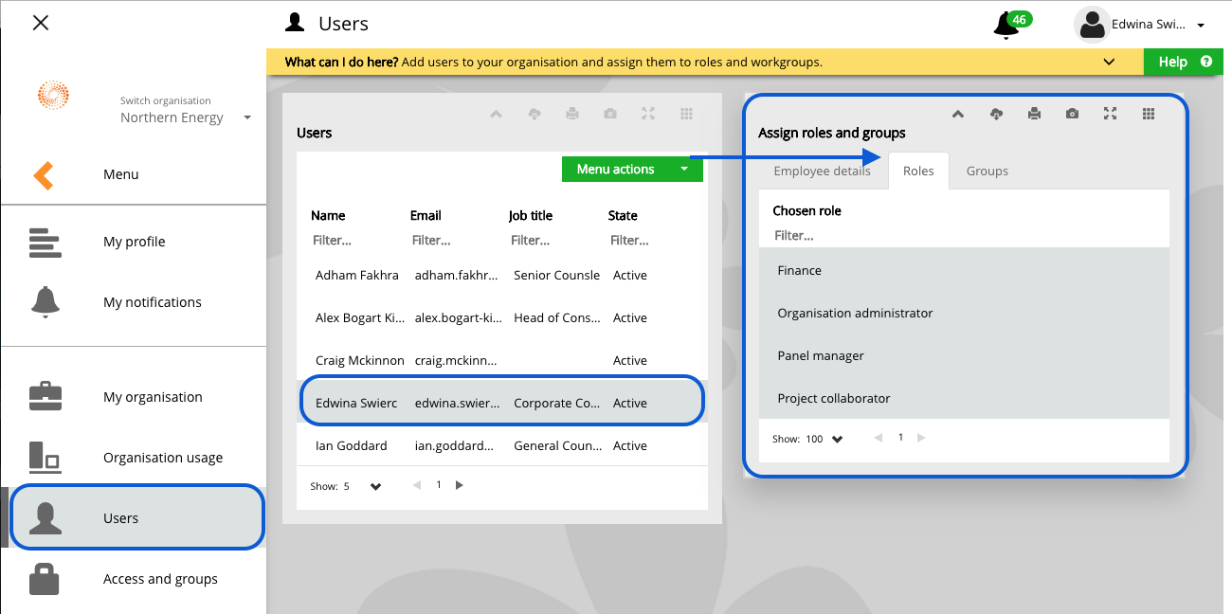Click the green Help button
Viewport: 1232px width, 614px height.
tap(1183, 62)
